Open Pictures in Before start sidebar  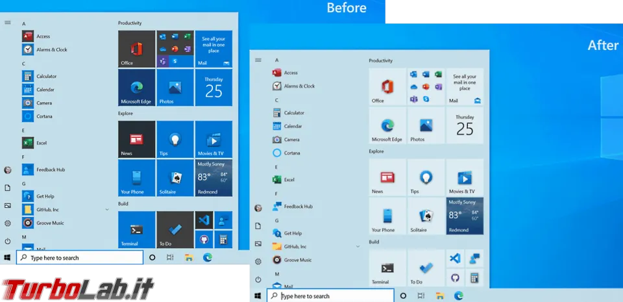[8, 205]
